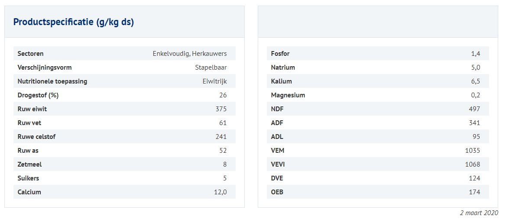Click the Stapelbaar value
Screen dimensions: 506x222
[x=211, y=68]
